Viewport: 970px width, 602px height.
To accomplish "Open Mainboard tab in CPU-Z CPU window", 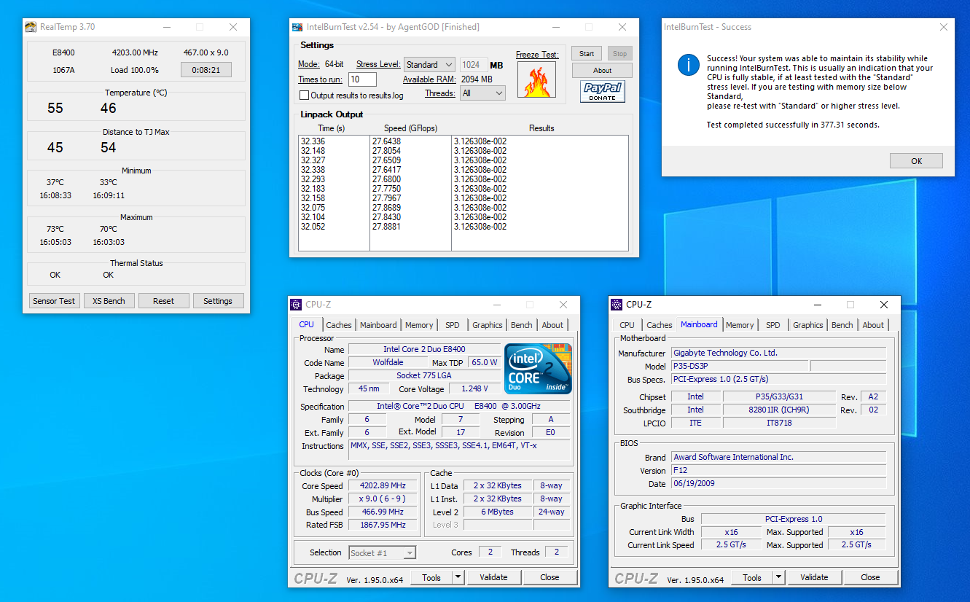I will 378,325.
